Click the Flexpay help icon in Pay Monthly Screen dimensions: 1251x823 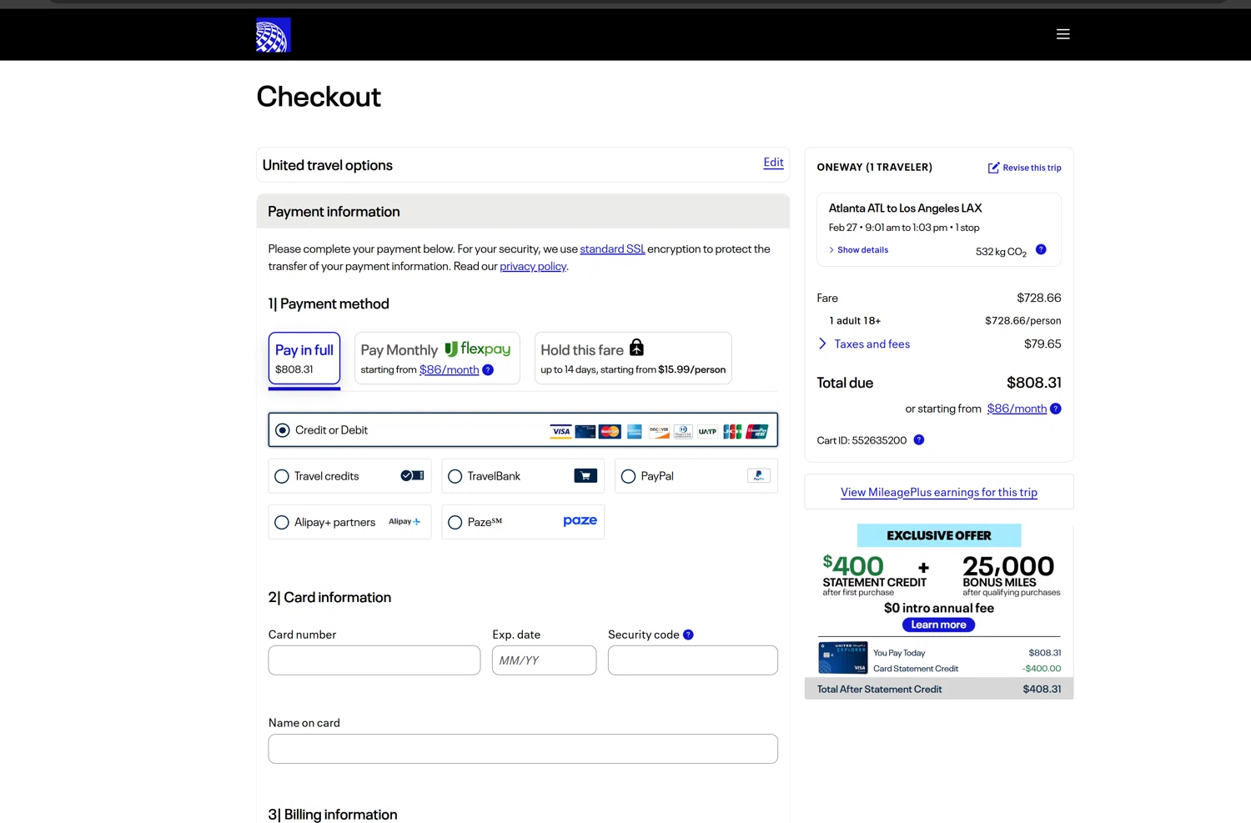[488, 369]
